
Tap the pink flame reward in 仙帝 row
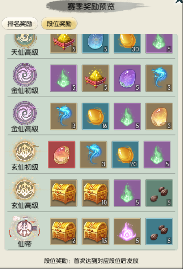click(127, 231)
